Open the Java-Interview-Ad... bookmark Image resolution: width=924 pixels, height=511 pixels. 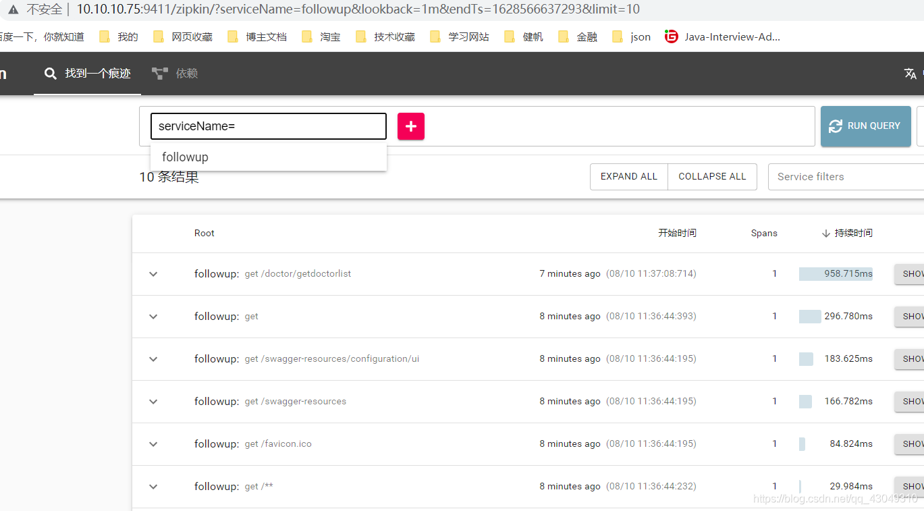pyautogui.click(x=722, y=36)
